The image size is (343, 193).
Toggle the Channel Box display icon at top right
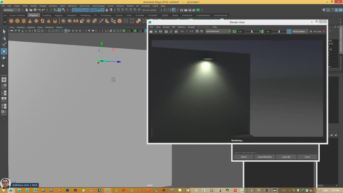[341, 10]
